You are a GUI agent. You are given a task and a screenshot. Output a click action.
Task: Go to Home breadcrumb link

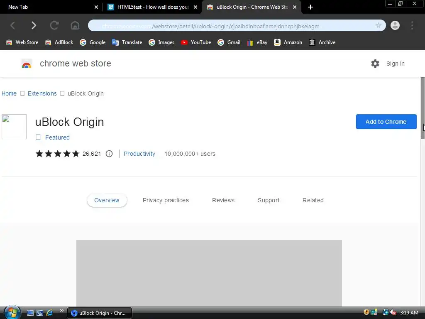click(9, 93)
